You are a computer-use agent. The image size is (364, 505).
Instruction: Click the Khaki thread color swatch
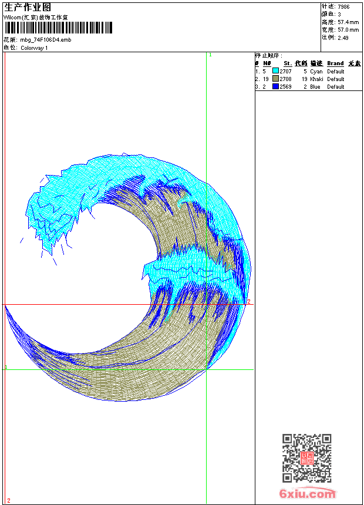click(x=275, y=79)
